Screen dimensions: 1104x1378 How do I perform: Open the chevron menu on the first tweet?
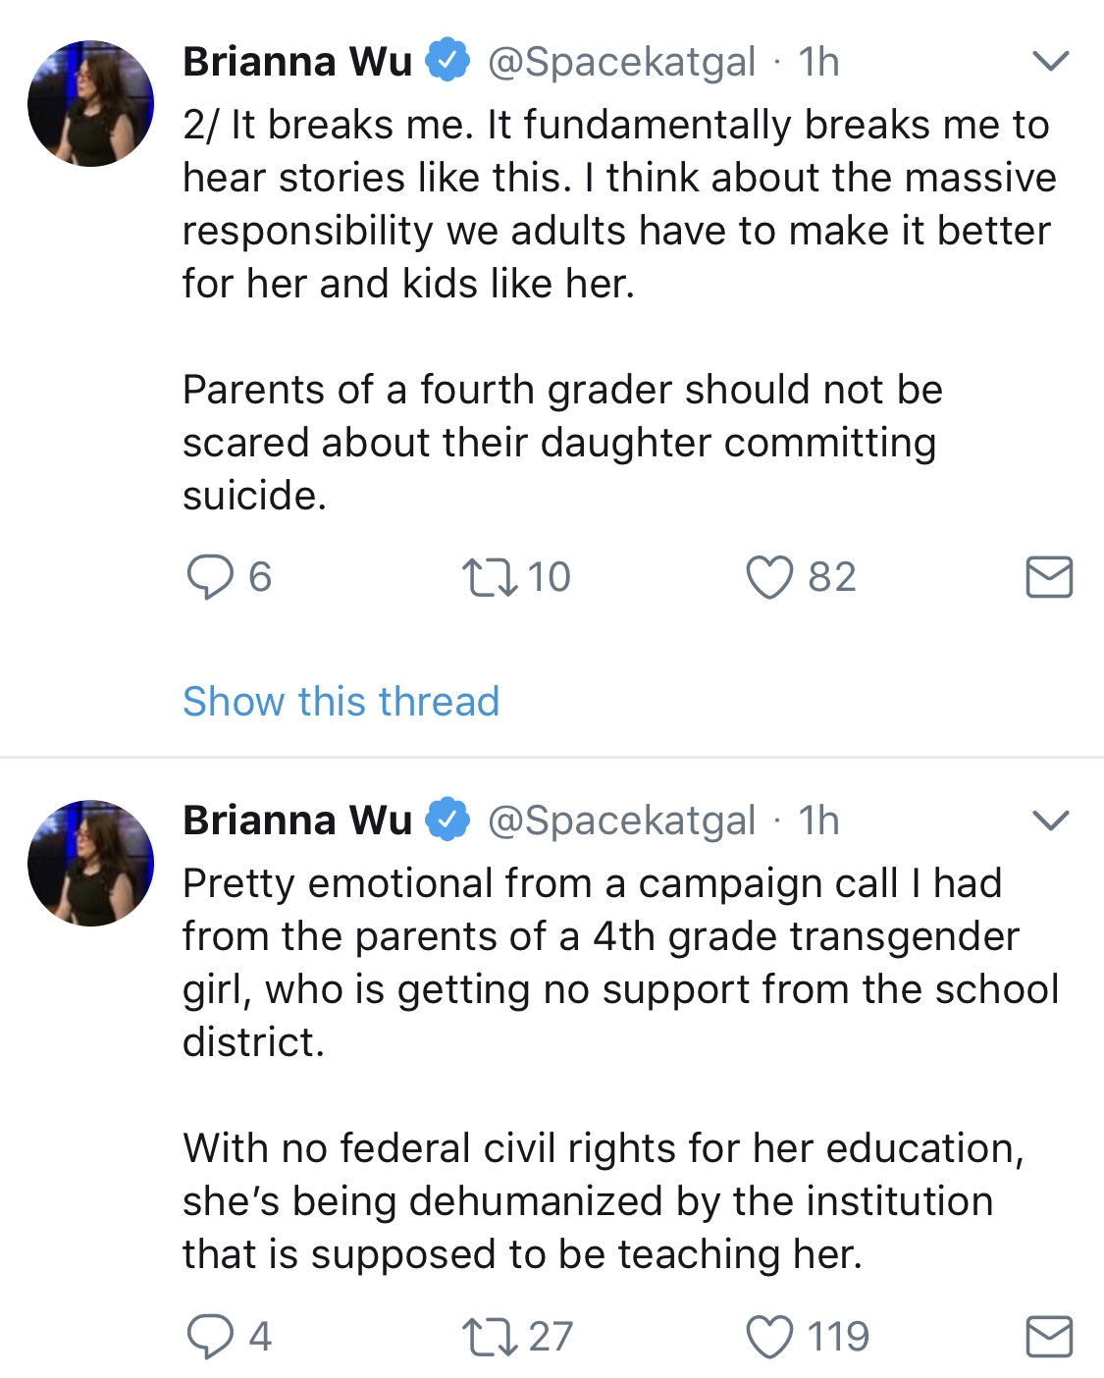point(1050,62)
